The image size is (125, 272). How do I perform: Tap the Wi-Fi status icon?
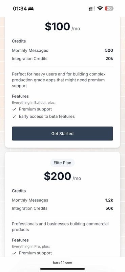point(100,8)
